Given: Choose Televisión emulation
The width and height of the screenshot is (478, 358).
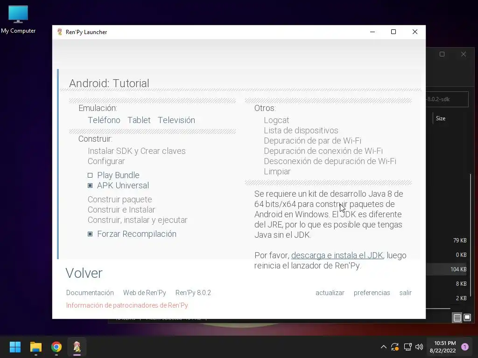Looking at the screenshot, I should pyautogui.click(x=176, y=120).
